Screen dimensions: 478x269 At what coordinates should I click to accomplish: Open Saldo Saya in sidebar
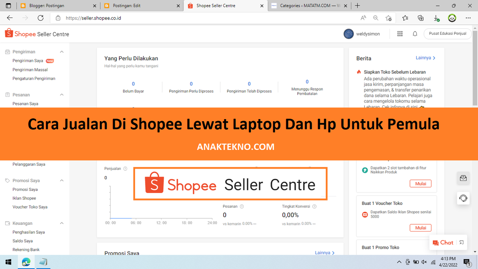click(x=23, y=241)
